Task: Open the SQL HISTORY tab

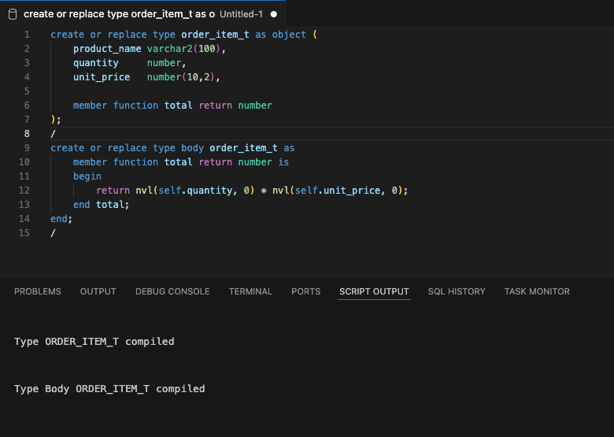Action: click(x=457, y=291)
